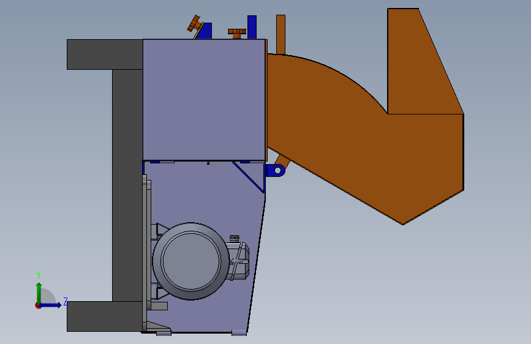Screen dimensions: 531x344
Task: Select the blue angled bracket under tilted knob
Action: 205,31
